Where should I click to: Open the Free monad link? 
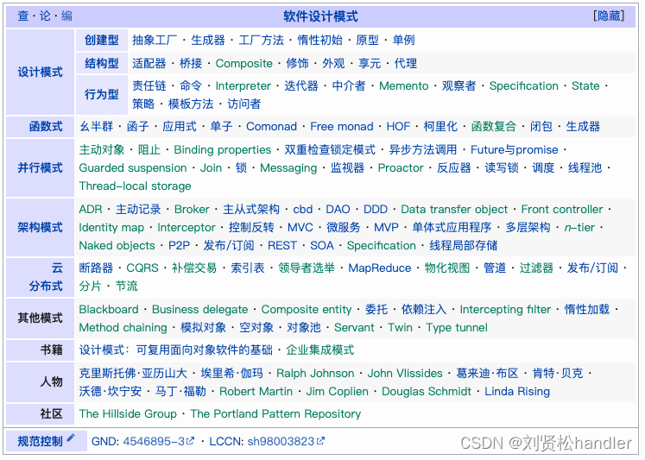click(x=341, y=127)
